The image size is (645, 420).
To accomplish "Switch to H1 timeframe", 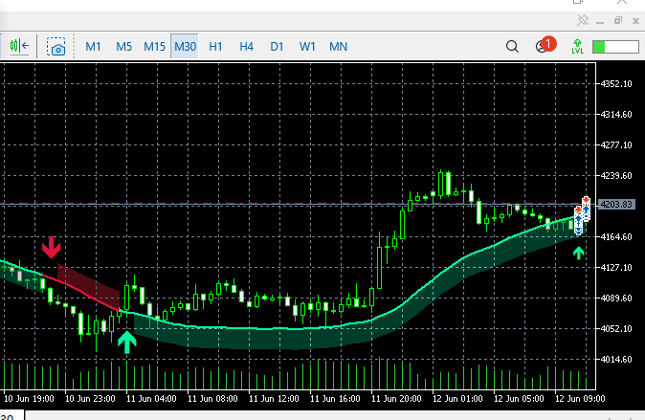I will (x=215, y=47).
